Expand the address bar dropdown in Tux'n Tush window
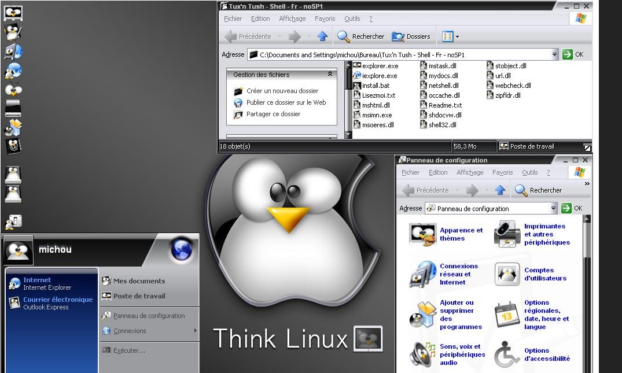Viewport: 622px width, 373px height. point(554,54)
